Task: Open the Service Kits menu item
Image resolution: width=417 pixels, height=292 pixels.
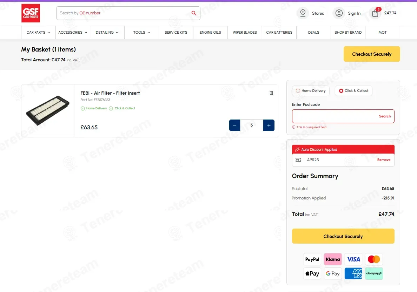Action: (176, 32)
